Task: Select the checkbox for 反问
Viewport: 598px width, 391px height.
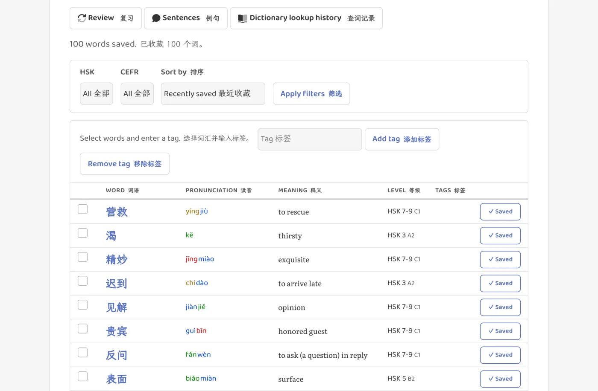Action: (x=83, y=352)
